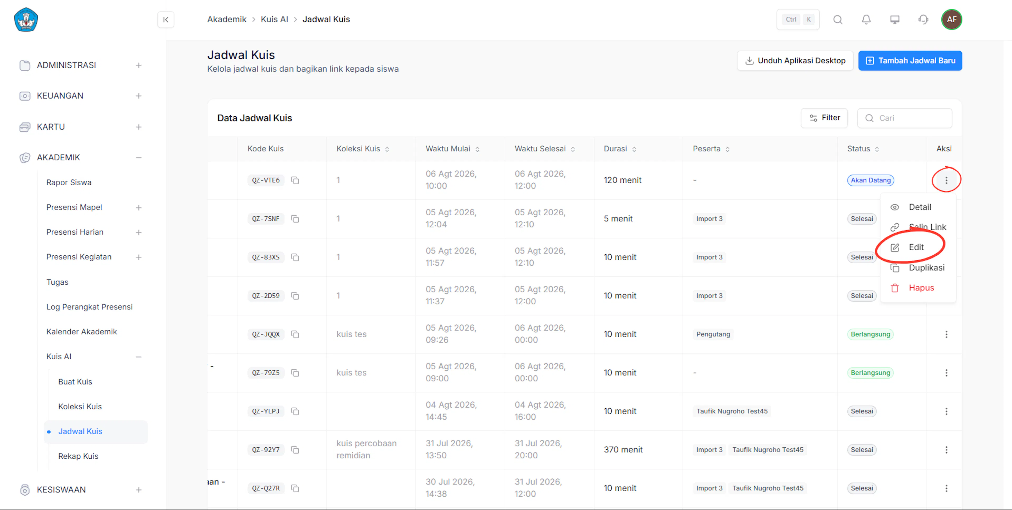Open Kalender Akademik in sidebar
1012x510 pixels.
click(81, 332)
